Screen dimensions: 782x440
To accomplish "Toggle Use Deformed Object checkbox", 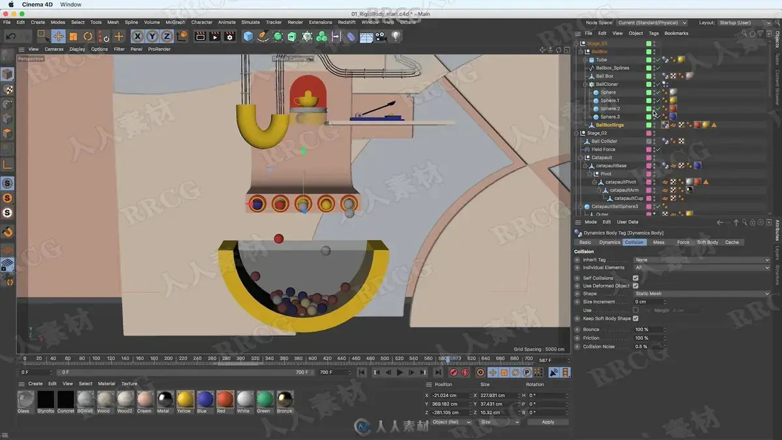I will point(635,286).
